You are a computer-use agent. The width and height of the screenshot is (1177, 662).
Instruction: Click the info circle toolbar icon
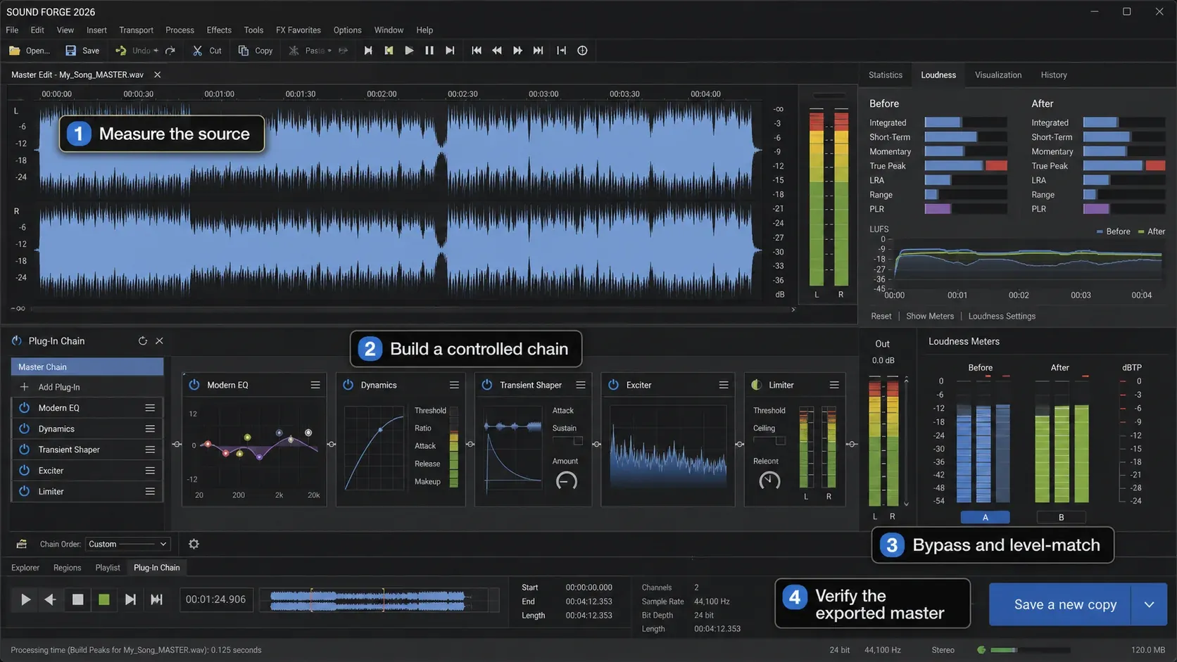click(x=582, y=51)
